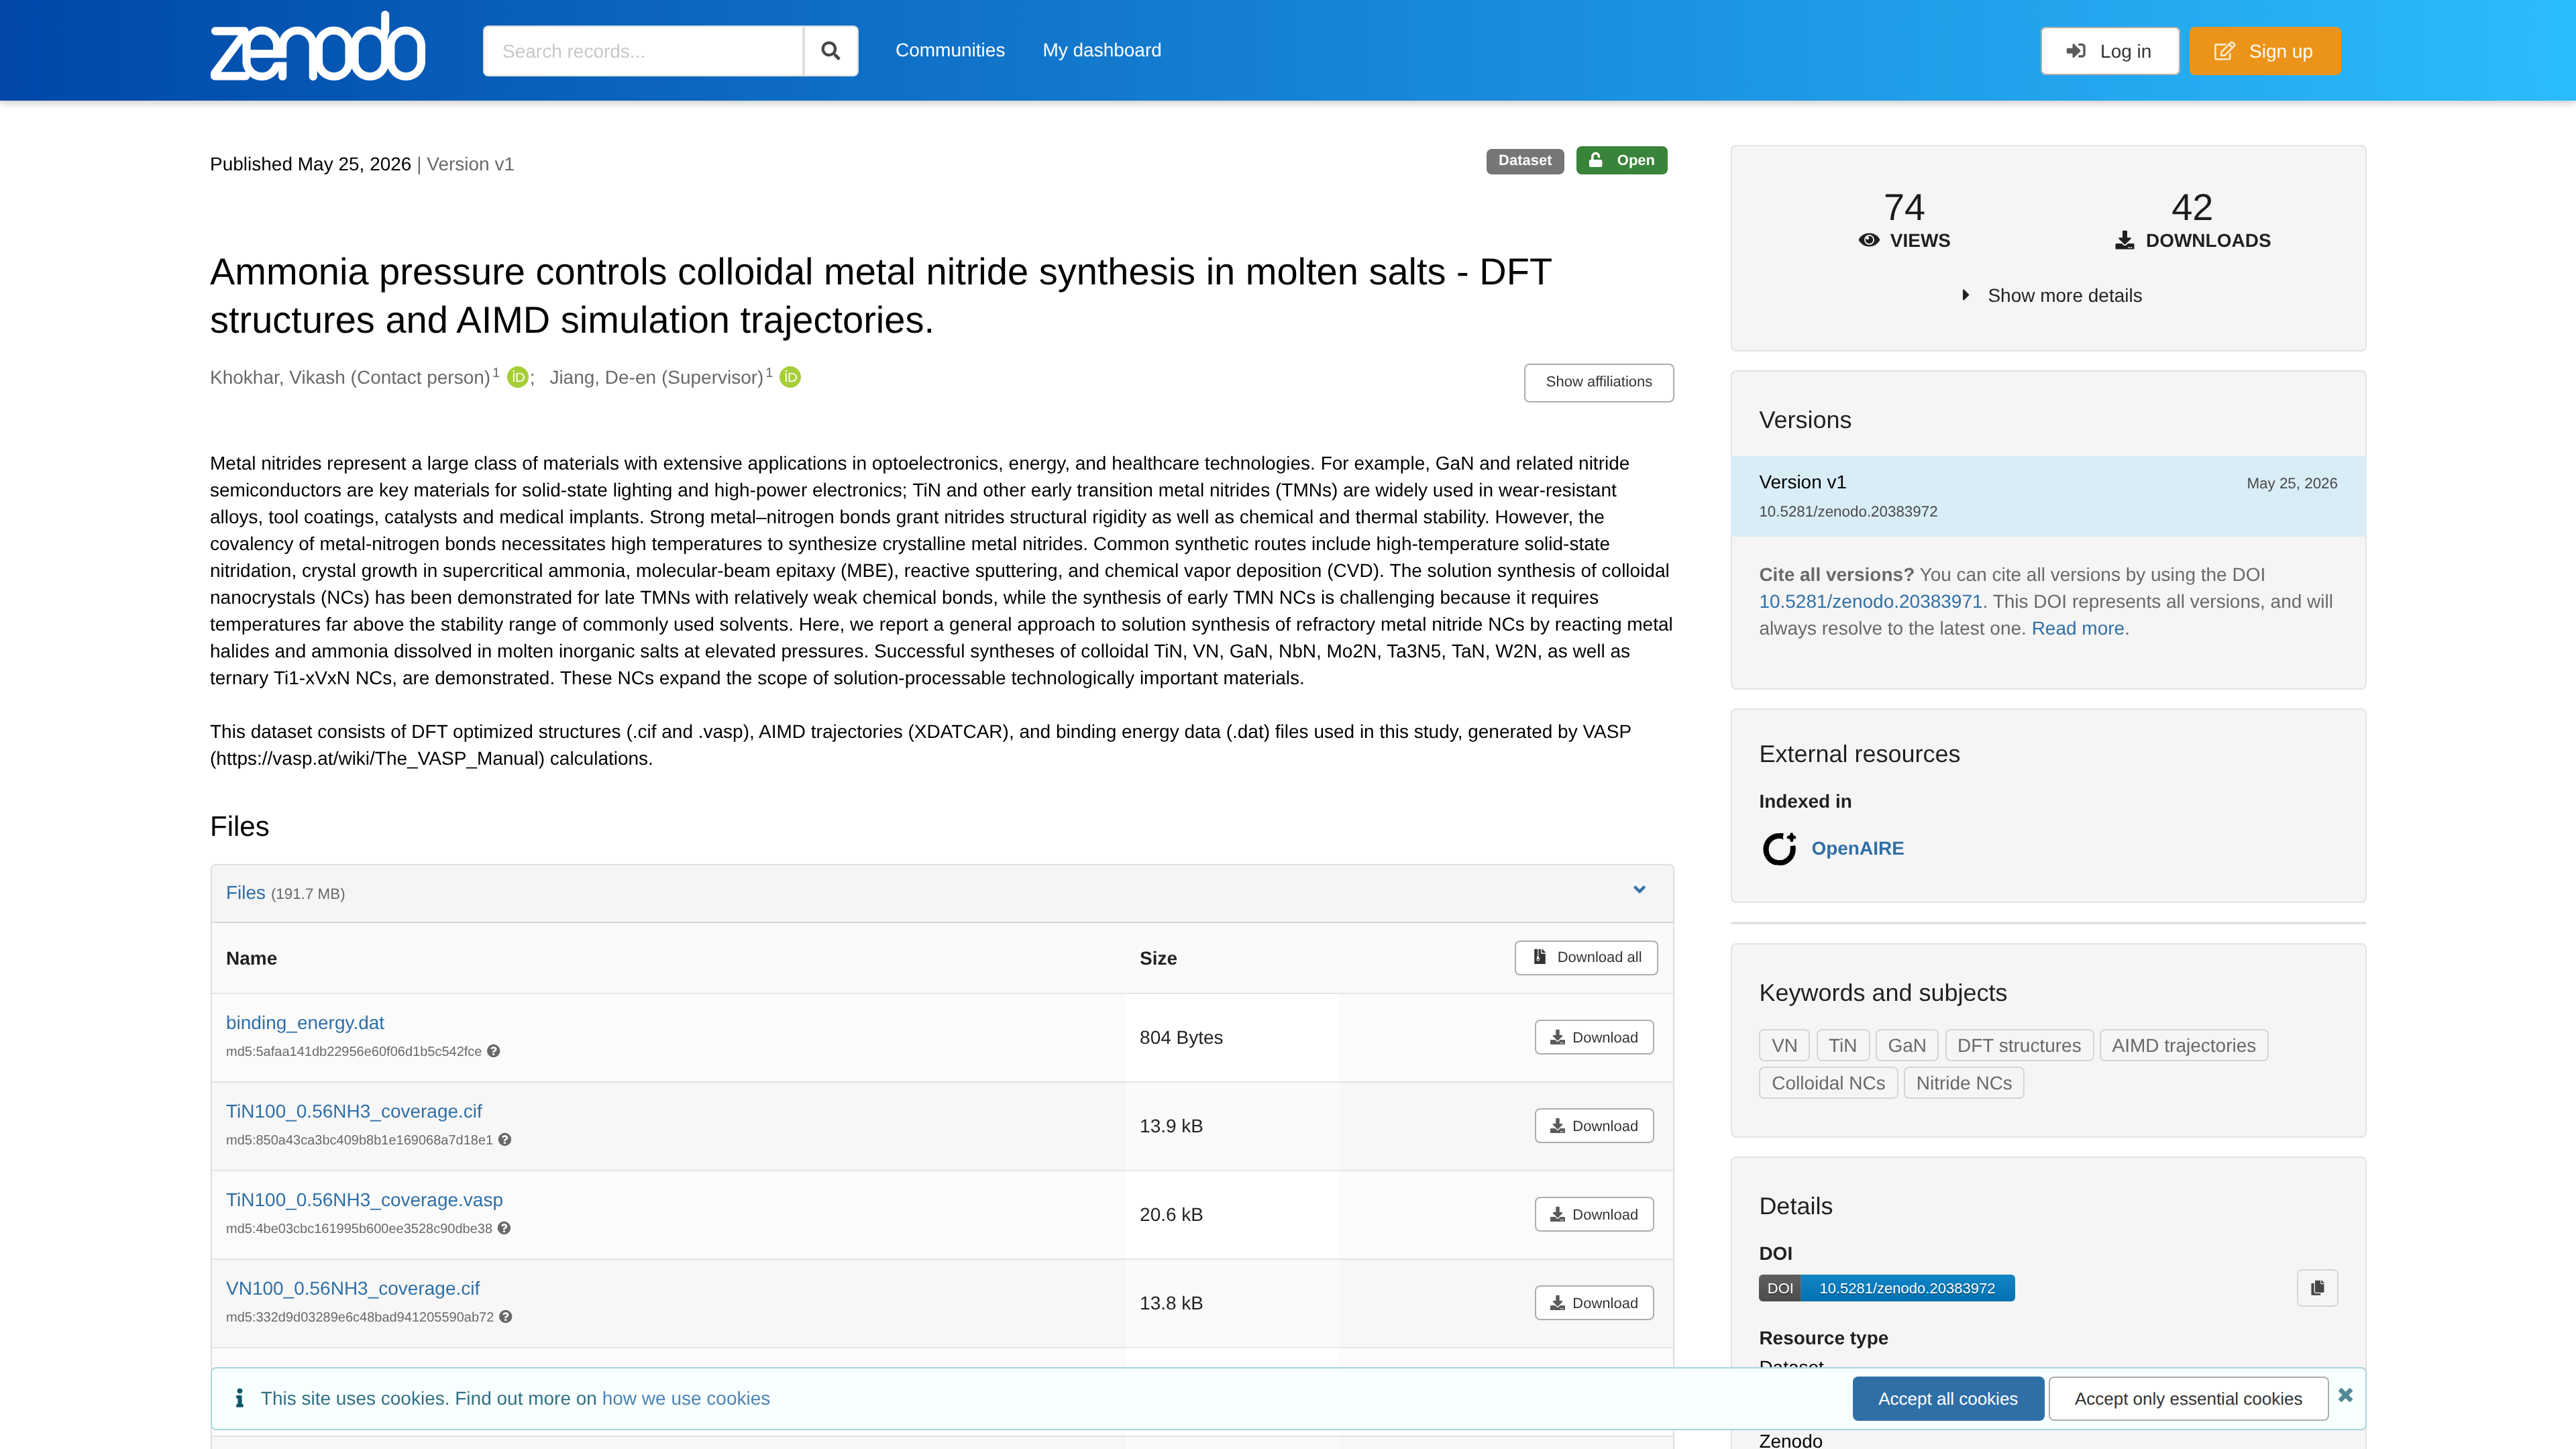Focus the Search records field

(x=643, y=51)
